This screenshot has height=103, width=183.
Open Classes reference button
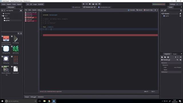tap(139, 10)
